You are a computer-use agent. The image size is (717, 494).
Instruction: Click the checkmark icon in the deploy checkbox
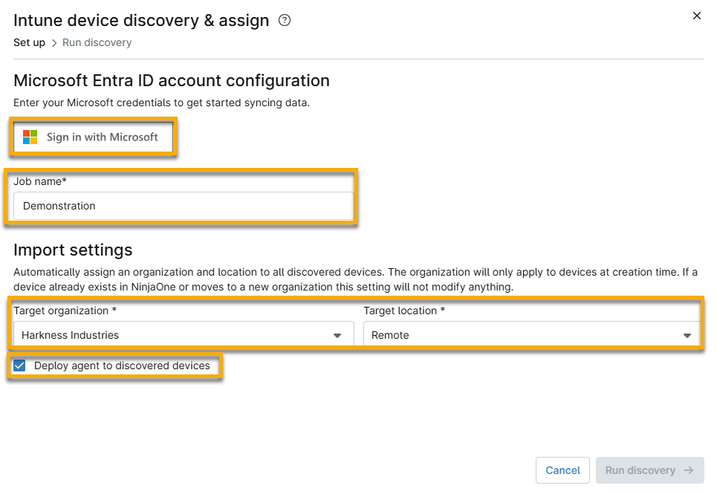click(x=19, y=366)
